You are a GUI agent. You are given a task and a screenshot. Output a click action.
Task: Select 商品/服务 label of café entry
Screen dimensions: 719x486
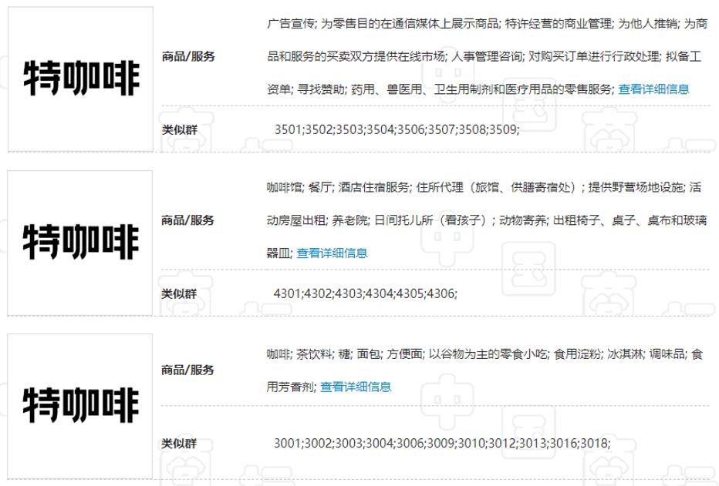tap(187, 220)
